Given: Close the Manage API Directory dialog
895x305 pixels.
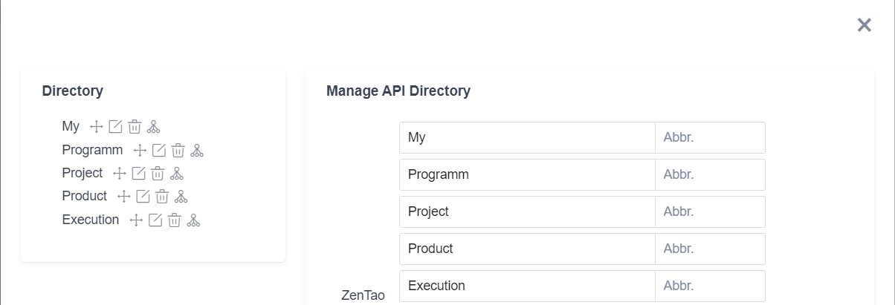Looking at the screenshot, I should (864, 25).
